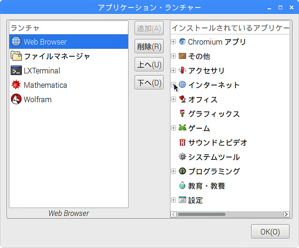Click the インストールされているアプリケー column header
The height and width of the screenshot is (248, 299).
click(230, 28)
